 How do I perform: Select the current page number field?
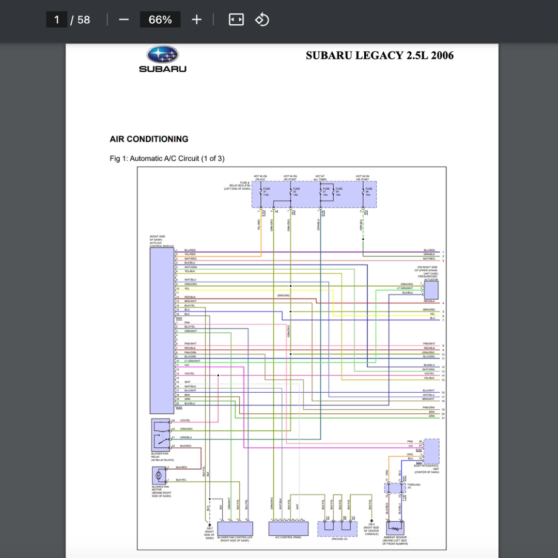click(57, 20)
